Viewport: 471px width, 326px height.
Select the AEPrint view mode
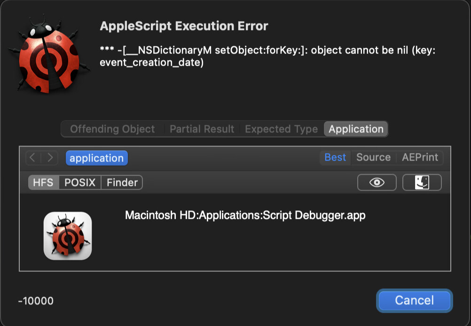click(420, 157)
